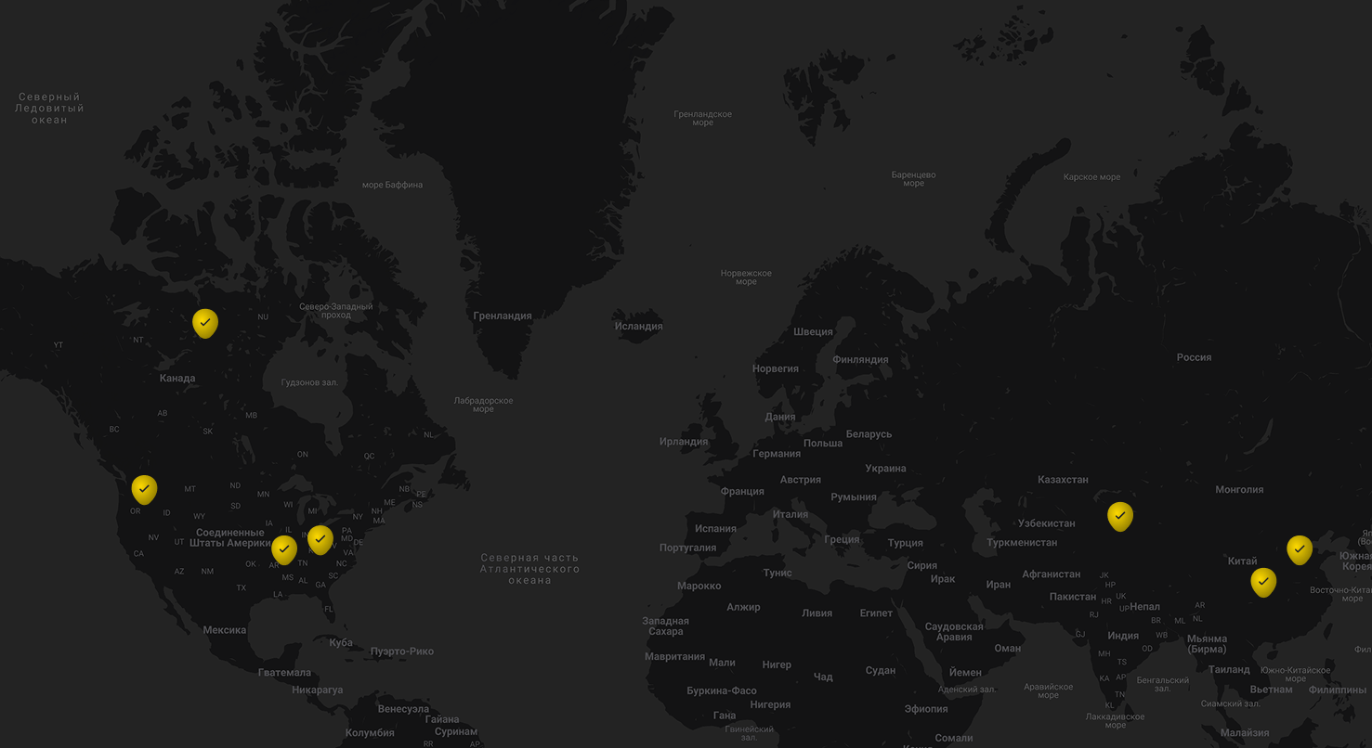
Task: Select the yellow marker over Oregon
Action: point(144,488)
